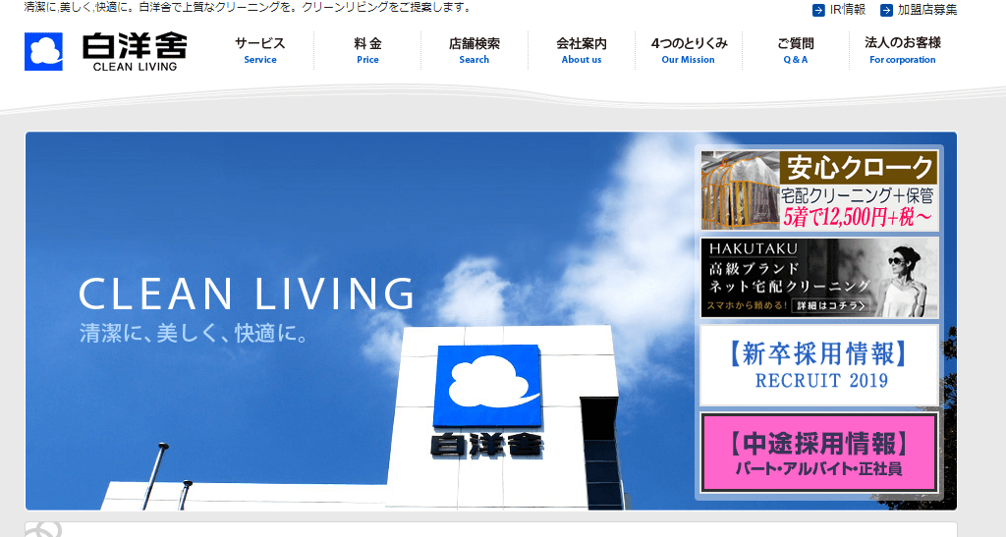Go to 店舗検索 store search

click(x=474, y=50)
